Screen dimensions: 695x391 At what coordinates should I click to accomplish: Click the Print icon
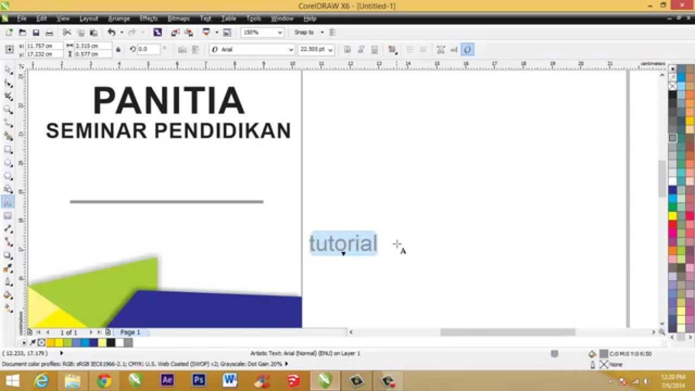point(49,33)
